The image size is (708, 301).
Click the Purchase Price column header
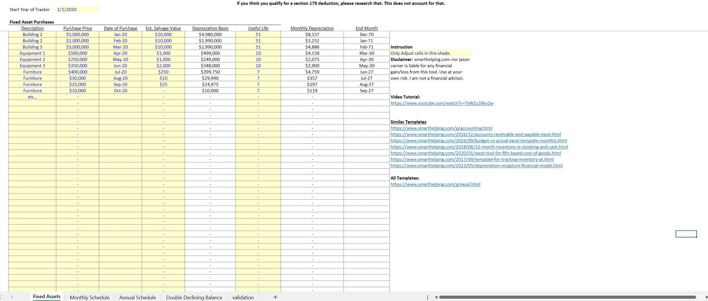coord(78,28)
